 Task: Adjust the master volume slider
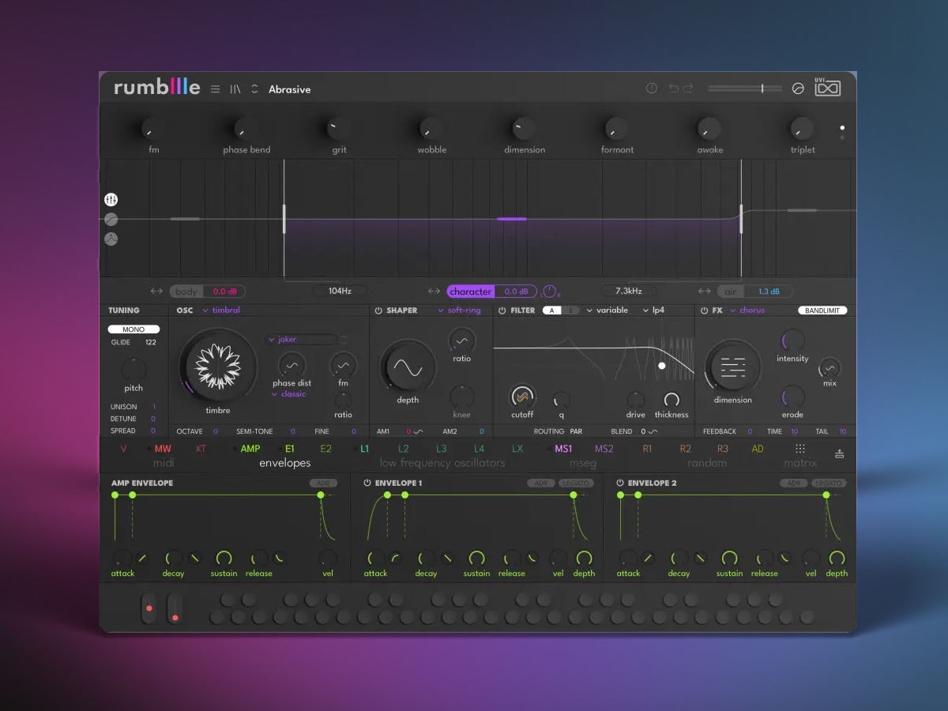click(x=745, y=88)
